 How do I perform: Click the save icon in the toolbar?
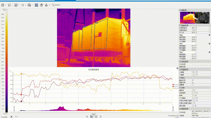[3, 5]
